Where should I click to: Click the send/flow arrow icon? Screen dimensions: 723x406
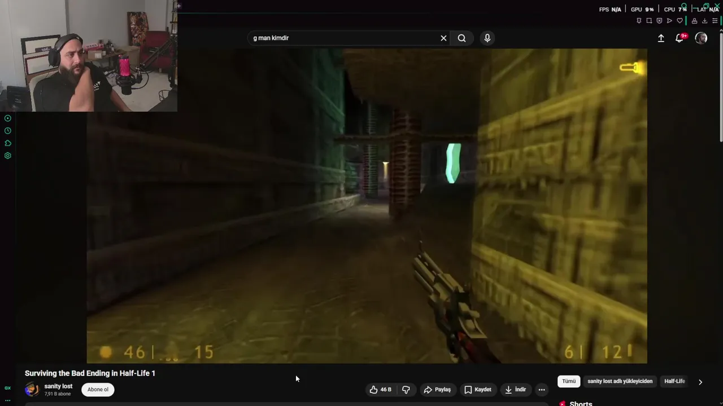click(669, 21)
